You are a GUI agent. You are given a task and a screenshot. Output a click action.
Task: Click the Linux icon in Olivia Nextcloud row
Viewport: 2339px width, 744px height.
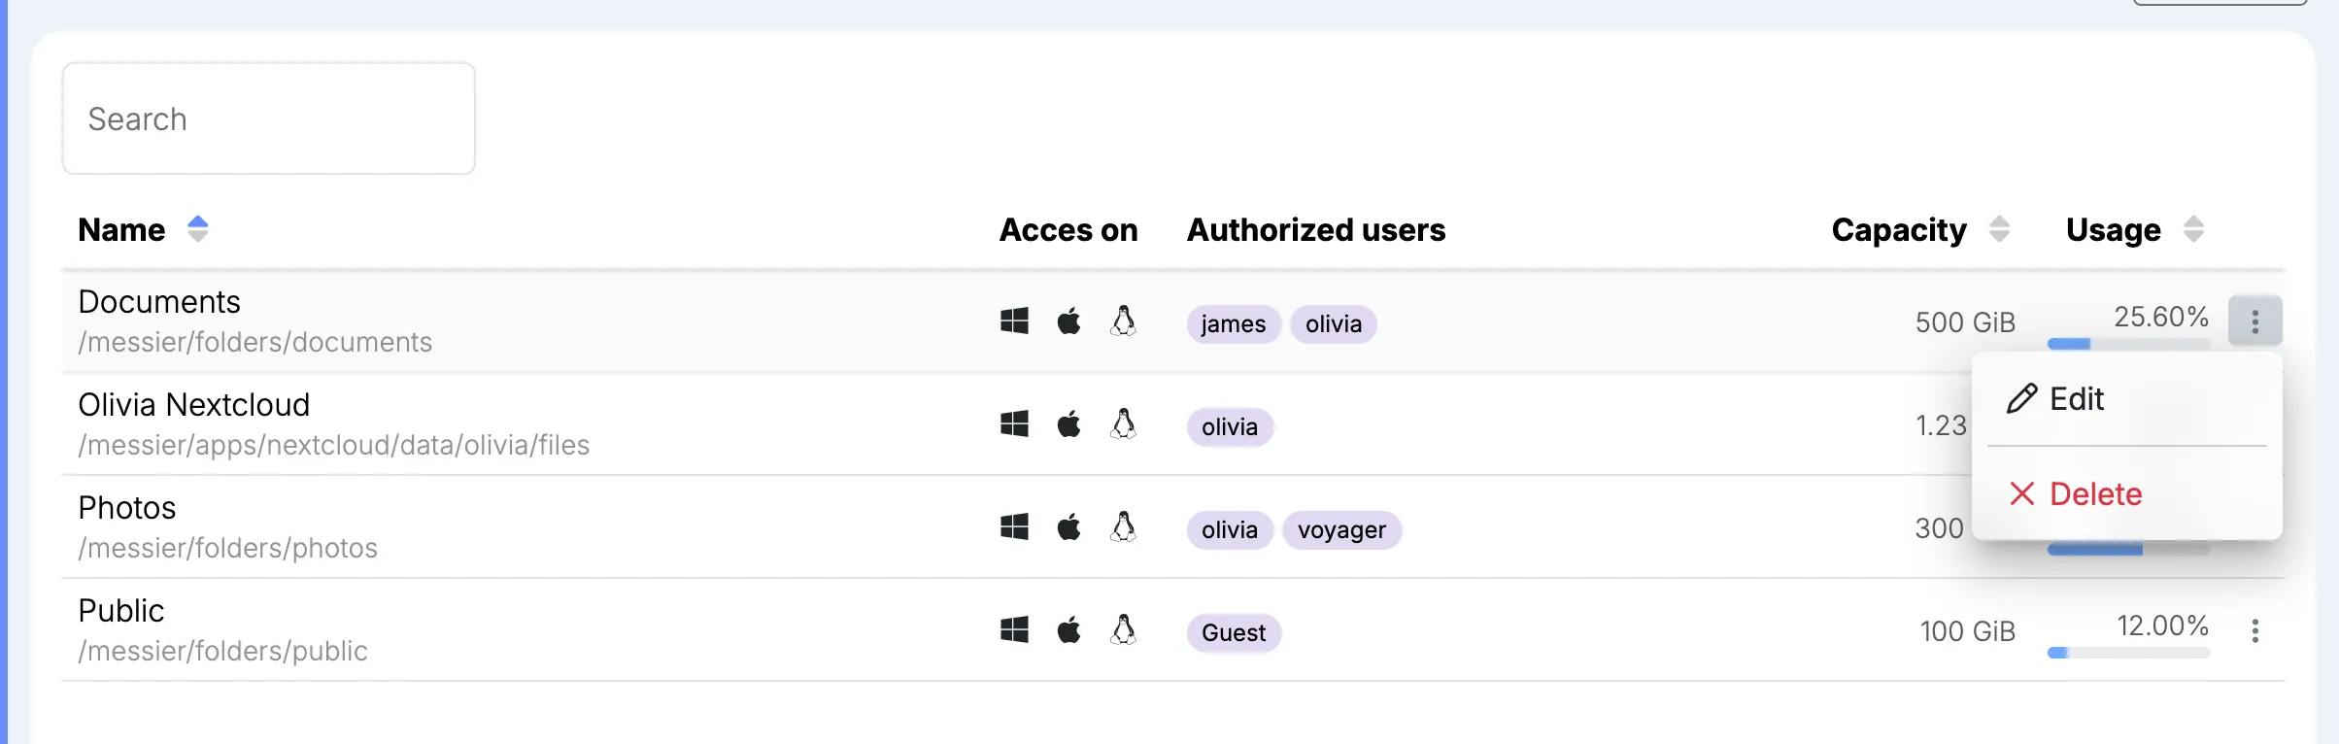tap(1123, 424)
